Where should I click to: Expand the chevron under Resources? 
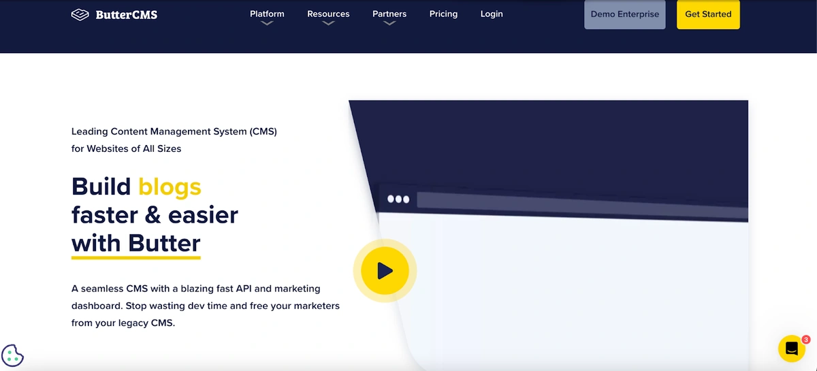coord(328,23)
